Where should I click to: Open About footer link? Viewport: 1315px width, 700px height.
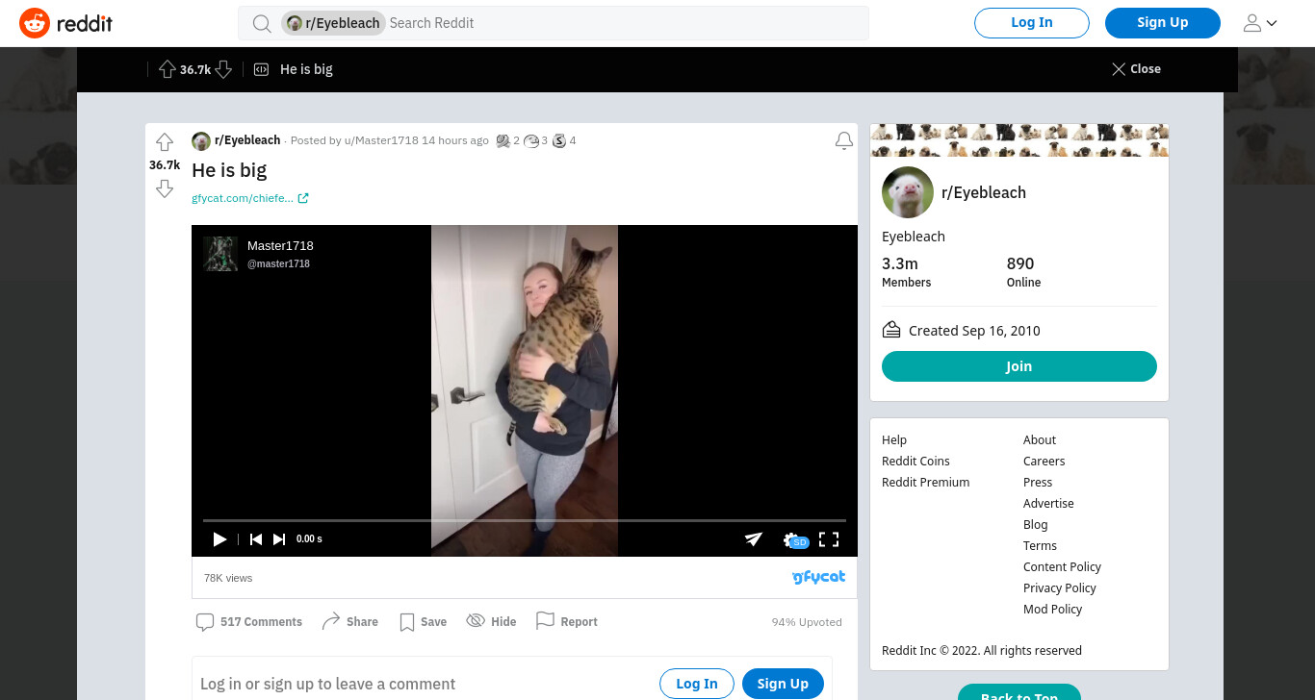(1040, 440)
